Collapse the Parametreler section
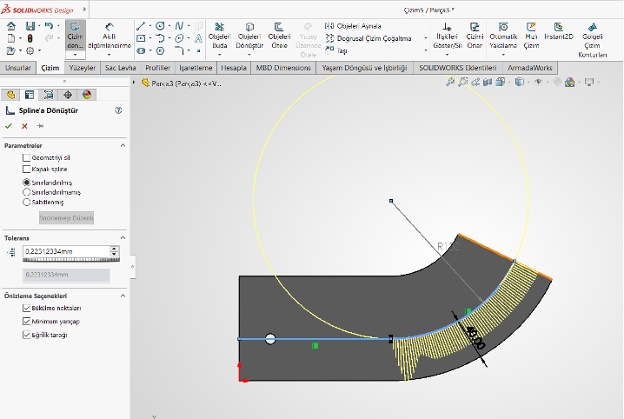This screenshot has height=419, width=624. 123,145
